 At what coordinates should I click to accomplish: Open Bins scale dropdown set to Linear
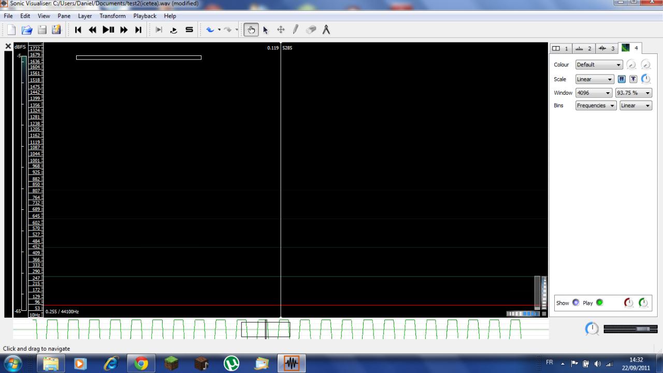point(636,105)
